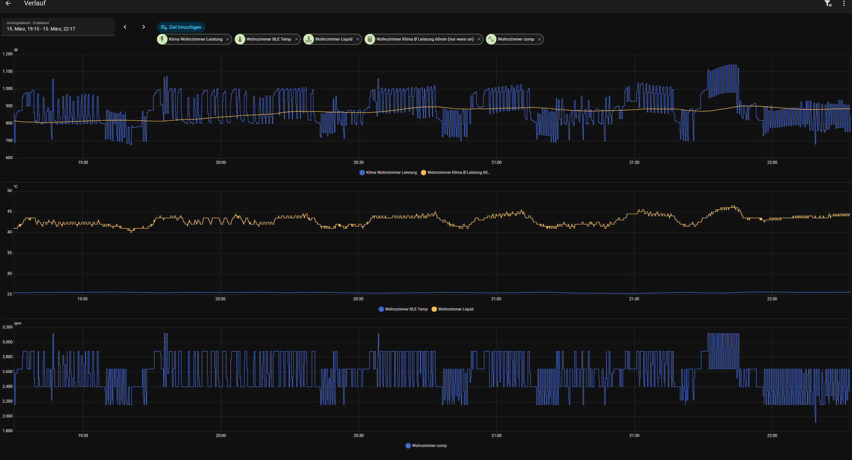
Task: Toggle Wohnzimmer Liquid series in temperature legend
Action: tap(455, 309)
